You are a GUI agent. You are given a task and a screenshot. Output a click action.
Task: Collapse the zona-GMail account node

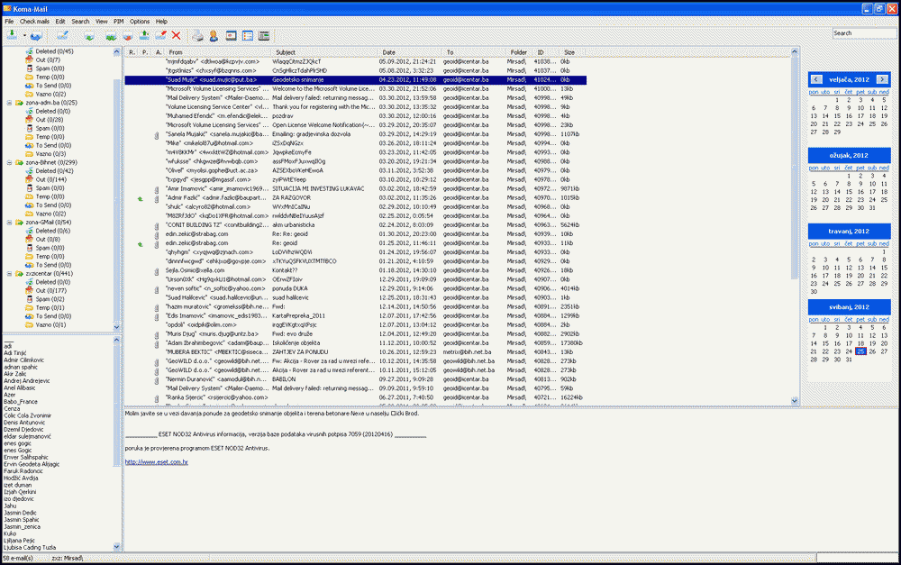pos(8,222)
